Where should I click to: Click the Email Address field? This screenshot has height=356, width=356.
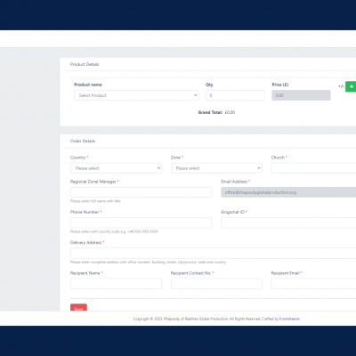[288, 192]
